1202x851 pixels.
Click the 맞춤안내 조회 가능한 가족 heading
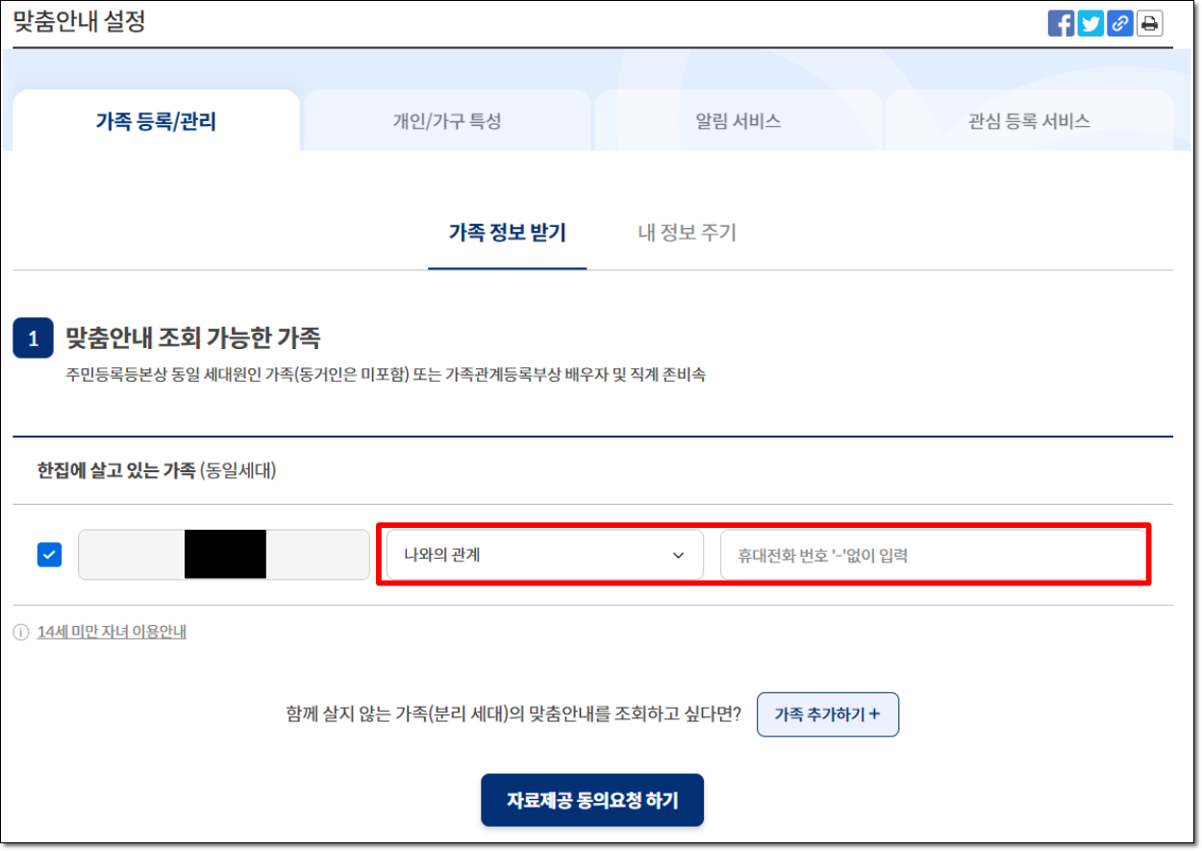tap(192, 338)
